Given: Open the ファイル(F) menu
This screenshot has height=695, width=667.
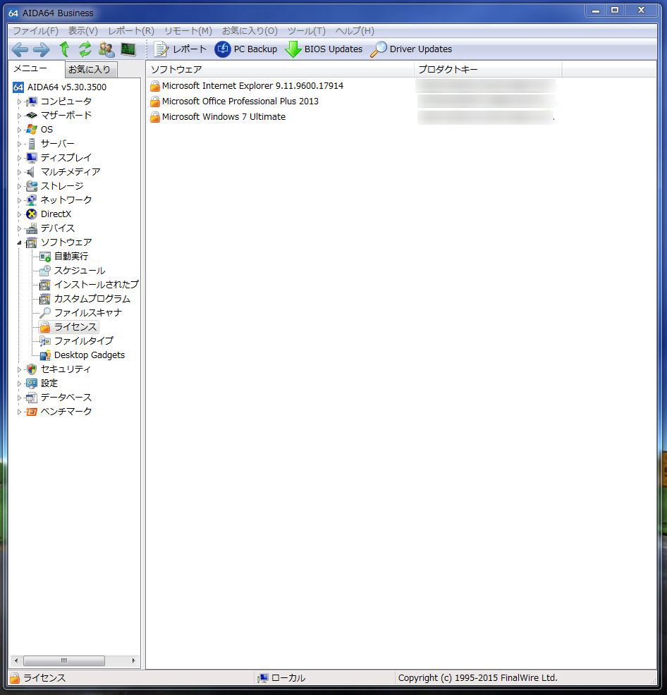Looking at the screenshot, I should (35, 30).
